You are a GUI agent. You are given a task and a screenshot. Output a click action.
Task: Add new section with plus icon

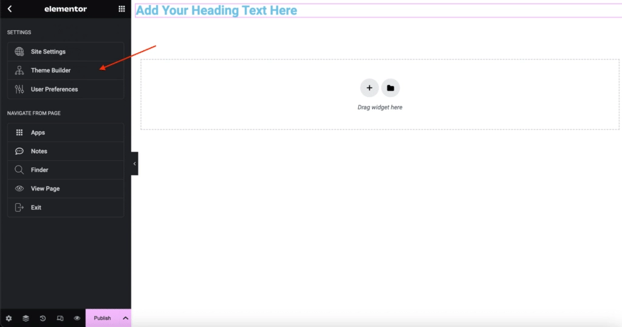pyautogui.click(x=369, y=88)
